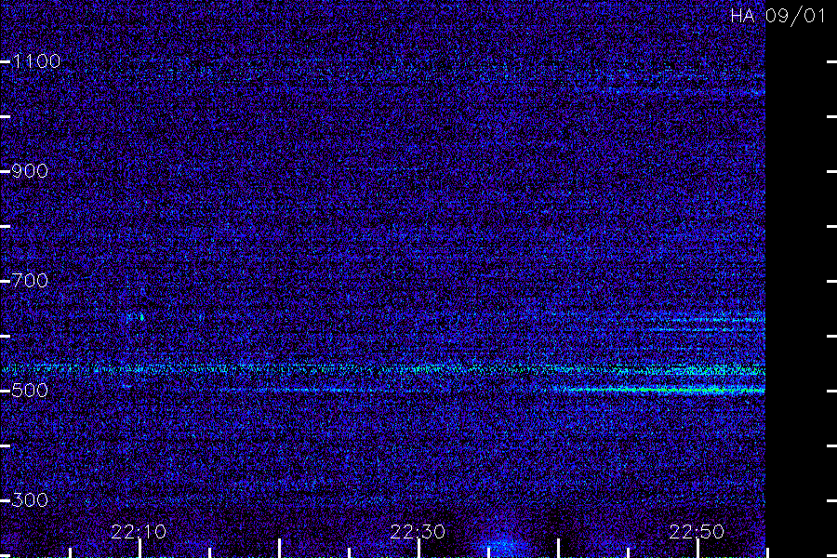Click the 22:10 time axis label
Viewport: 837px width, 558px height.
[139, 532]
